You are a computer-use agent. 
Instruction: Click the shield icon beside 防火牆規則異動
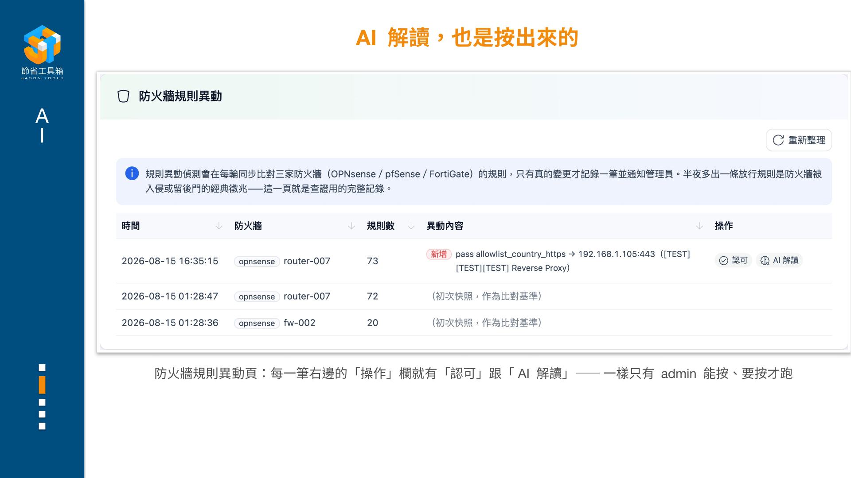click(123, 96)
